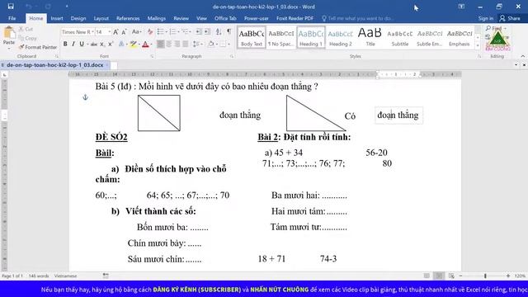Image resolution: width=528 pixels, height=297 pixels.
Task: Click the Copy command
Action: click(x=27, y=38)
